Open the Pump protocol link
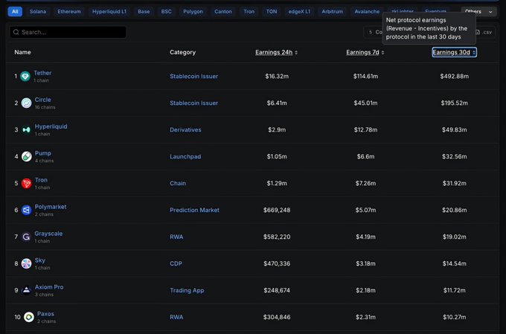Screen dimensions: 506x334 coord(43,153)
